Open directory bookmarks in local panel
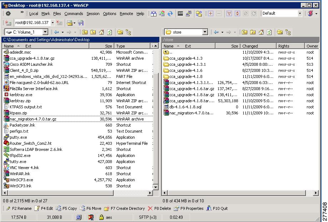Screen dimensions: 328x222 tap(120, 32)
